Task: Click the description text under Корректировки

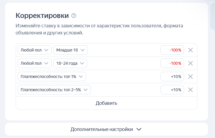Action: tap(99, 29)
